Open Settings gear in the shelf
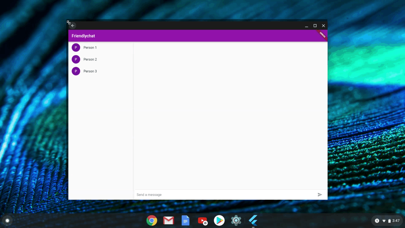Image resolution: width=405 pixels, height=228 pixels. (x=236, y=220)
